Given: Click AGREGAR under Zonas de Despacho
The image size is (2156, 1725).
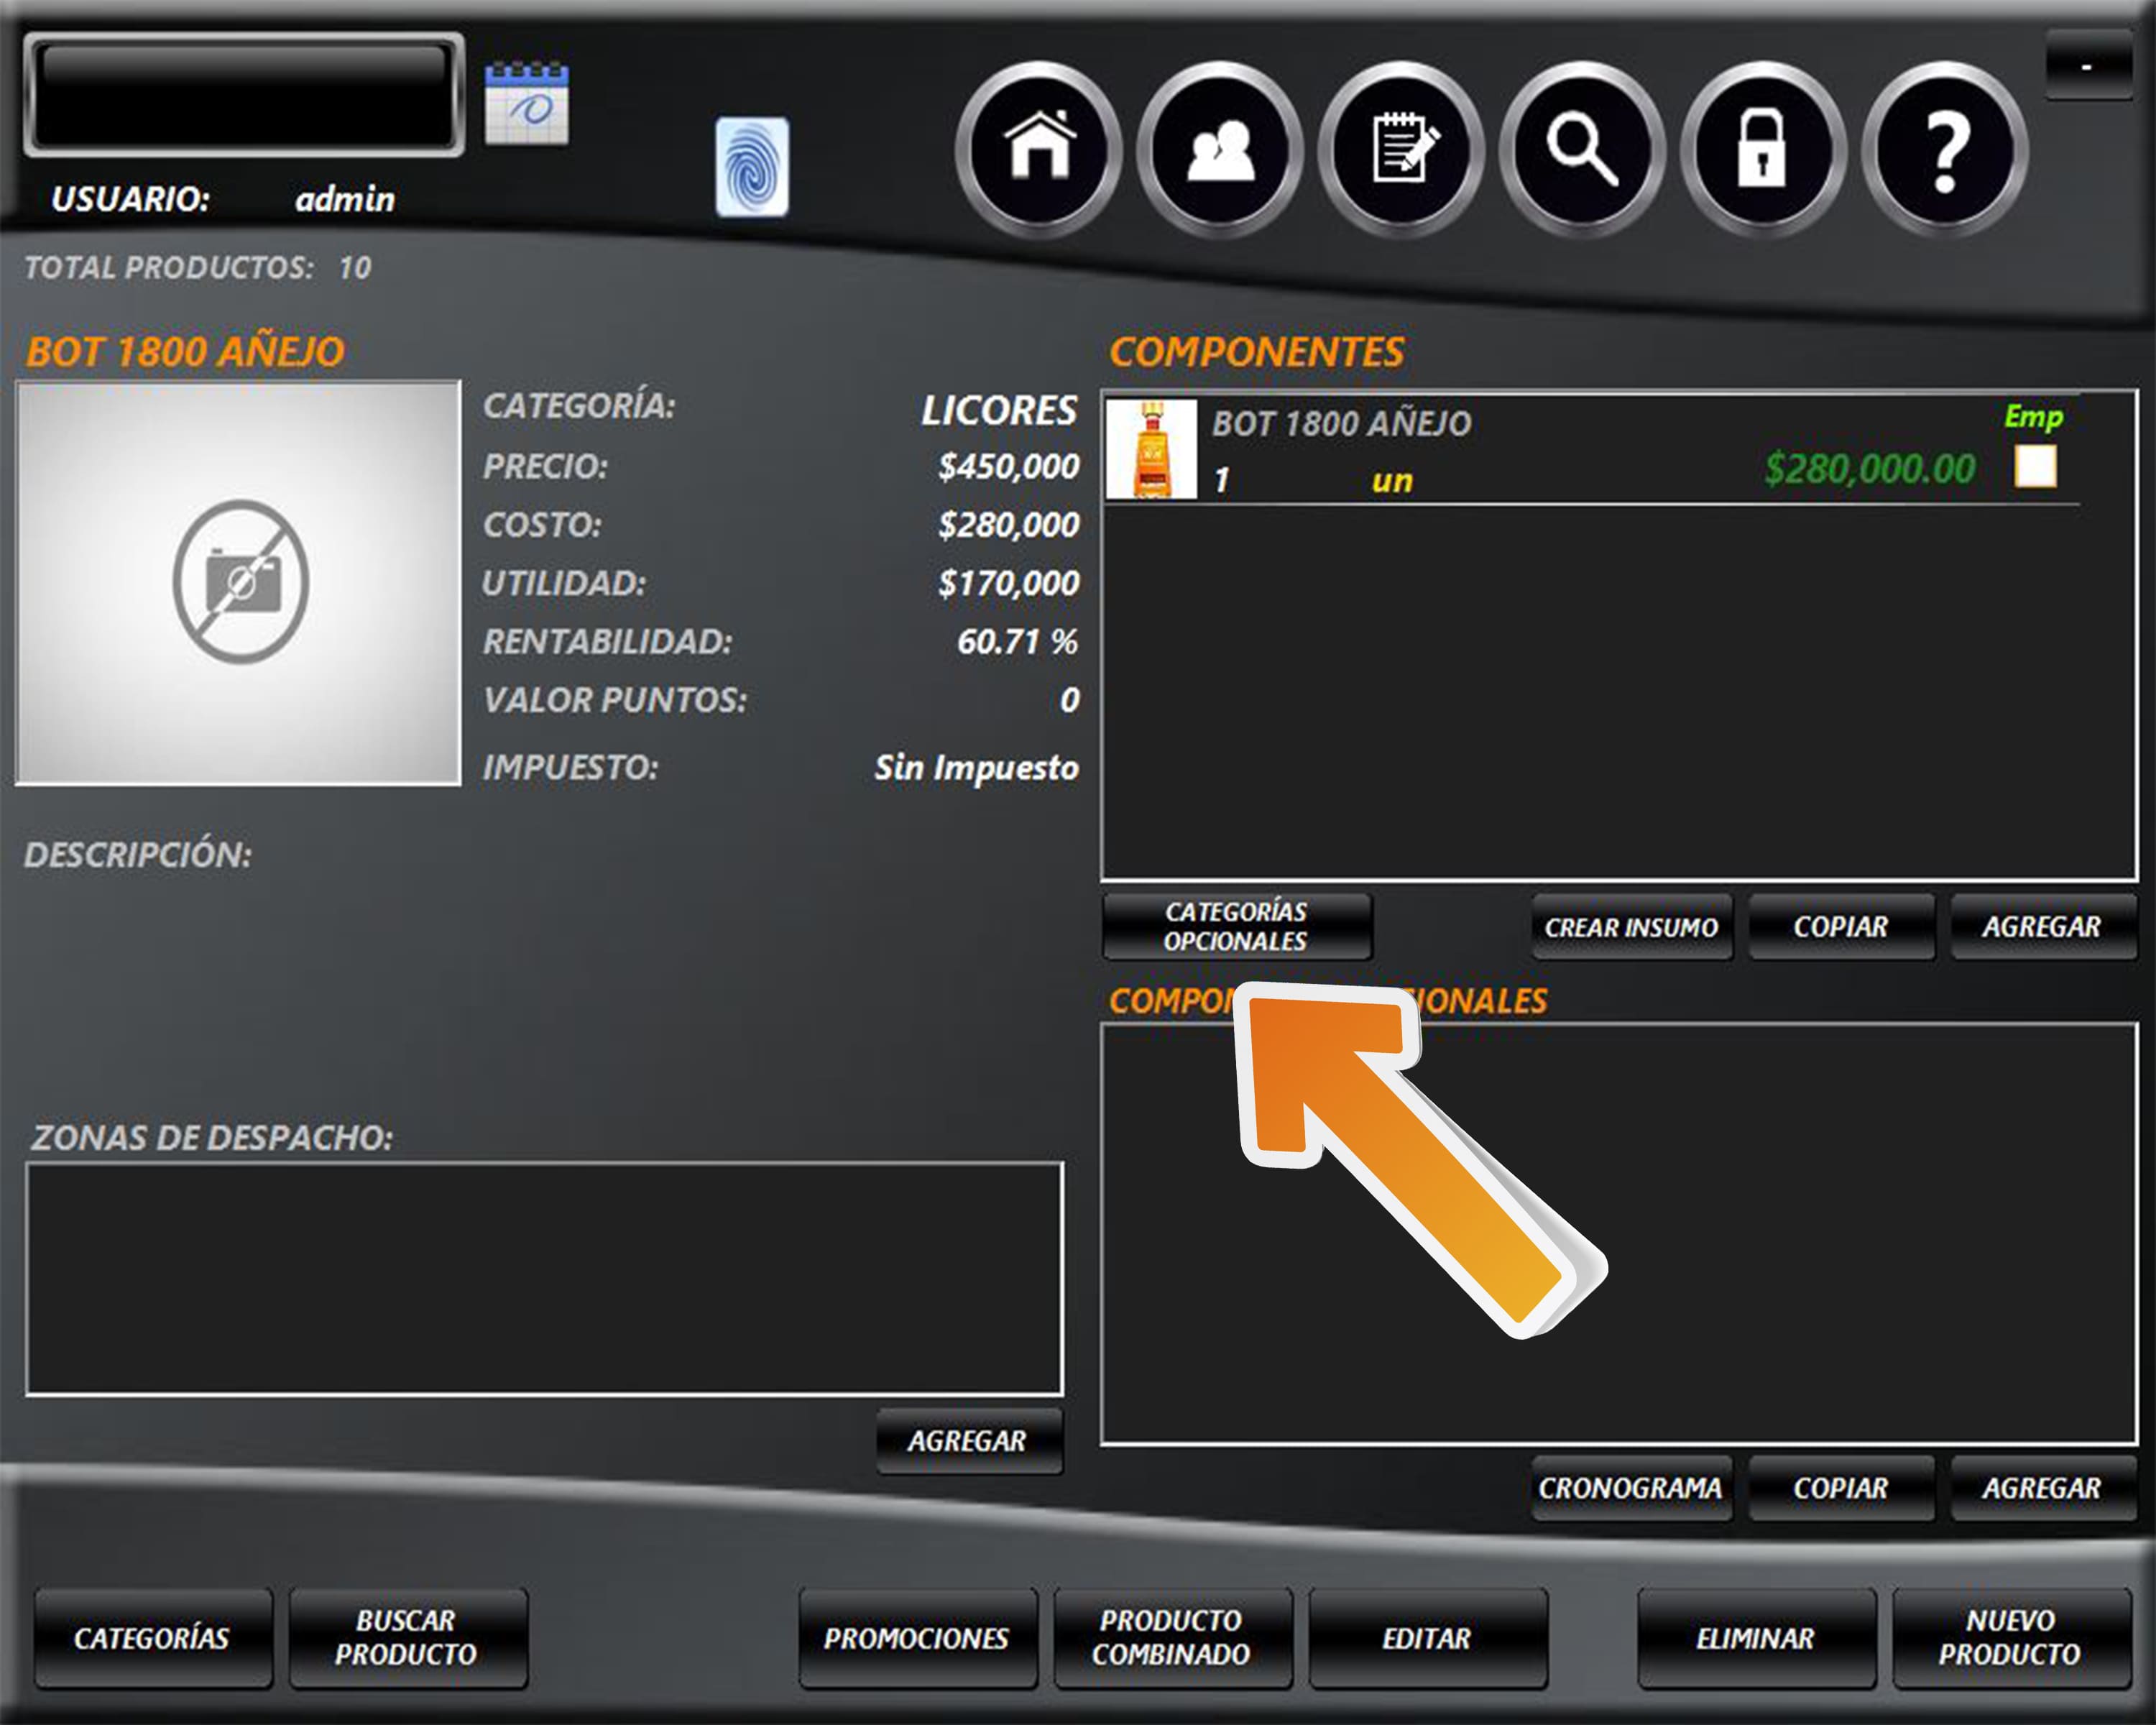Looking at the screenshot, I should point(968,1440).
